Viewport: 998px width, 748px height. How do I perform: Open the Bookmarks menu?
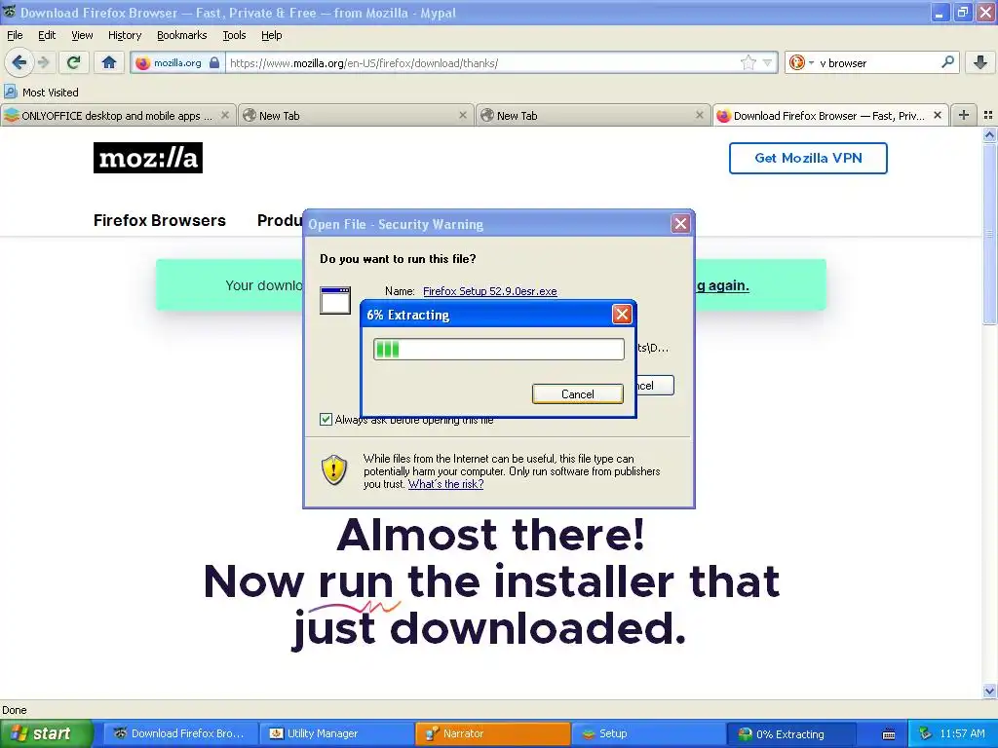point(181,35)
